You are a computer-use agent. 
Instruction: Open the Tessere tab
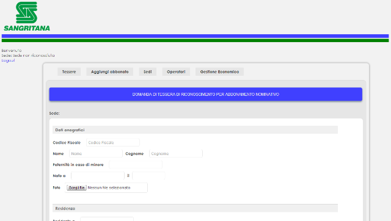tap(69, 72)
